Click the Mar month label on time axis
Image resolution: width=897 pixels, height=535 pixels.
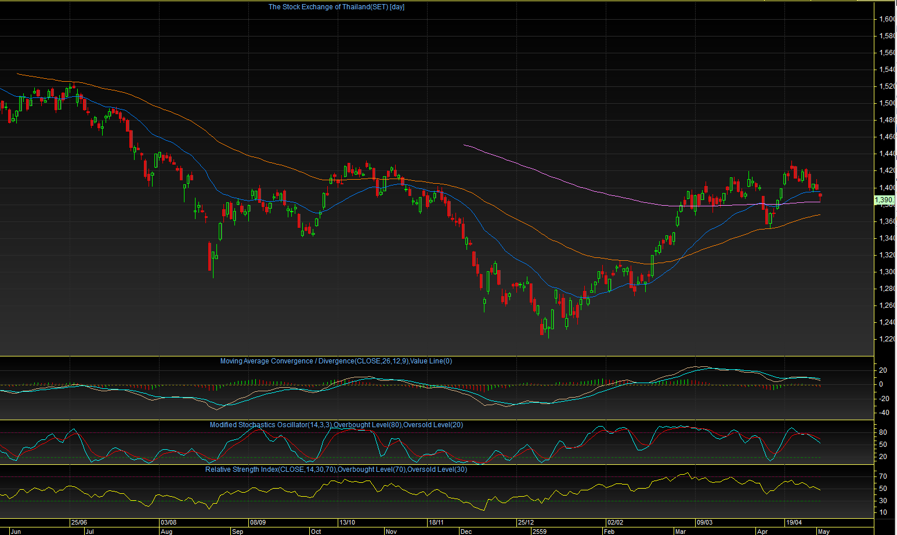pyautogui.click(x=680, y=532)
